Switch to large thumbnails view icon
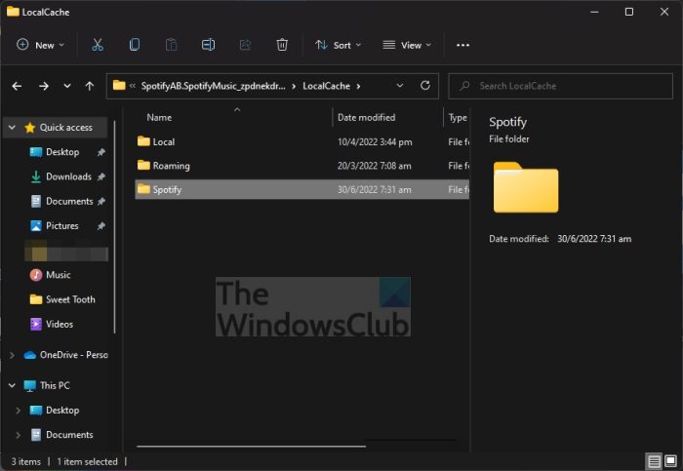683x471 pixels. click(x=671, y=460)
